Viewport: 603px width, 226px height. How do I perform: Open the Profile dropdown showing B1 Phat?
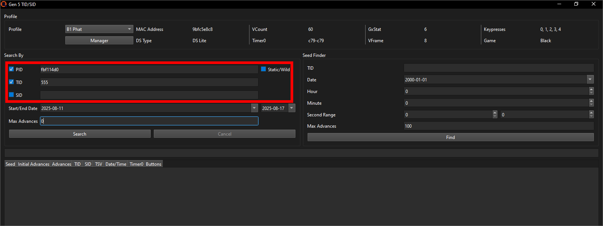[x=99, y=29]
